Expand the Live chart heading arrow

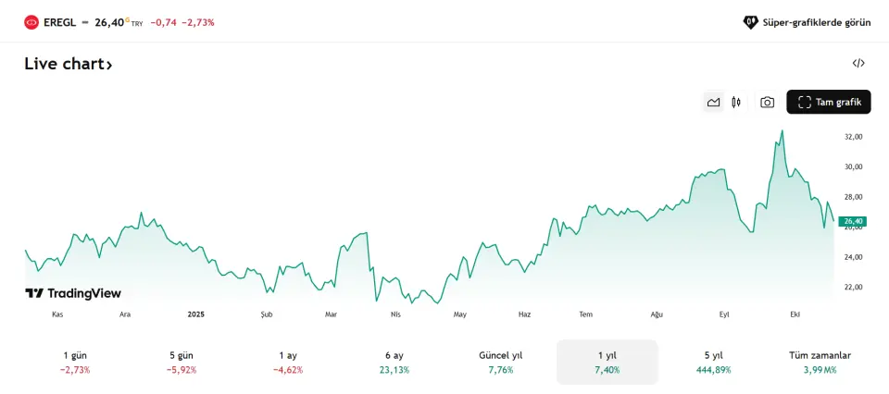[109, 65]
